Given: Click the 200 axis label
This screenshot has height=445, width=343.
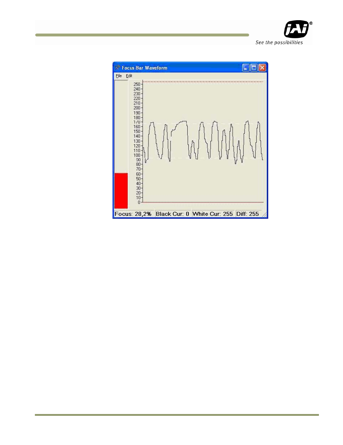Looking at the screenshot, I should [x=137, y=108].
